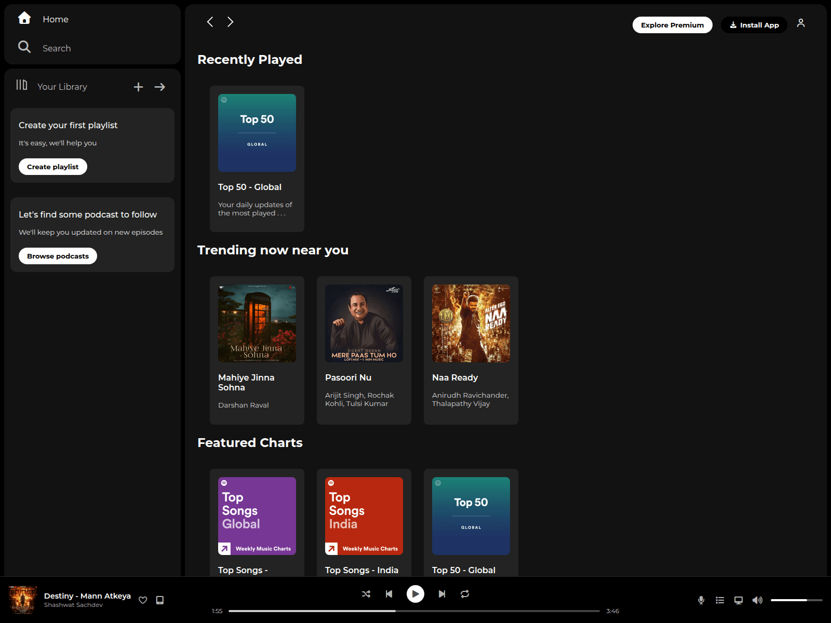This screenshot has height=623, width=831.
Task: Click the Naa Ready title text
Action: click(x=455, y=377)
